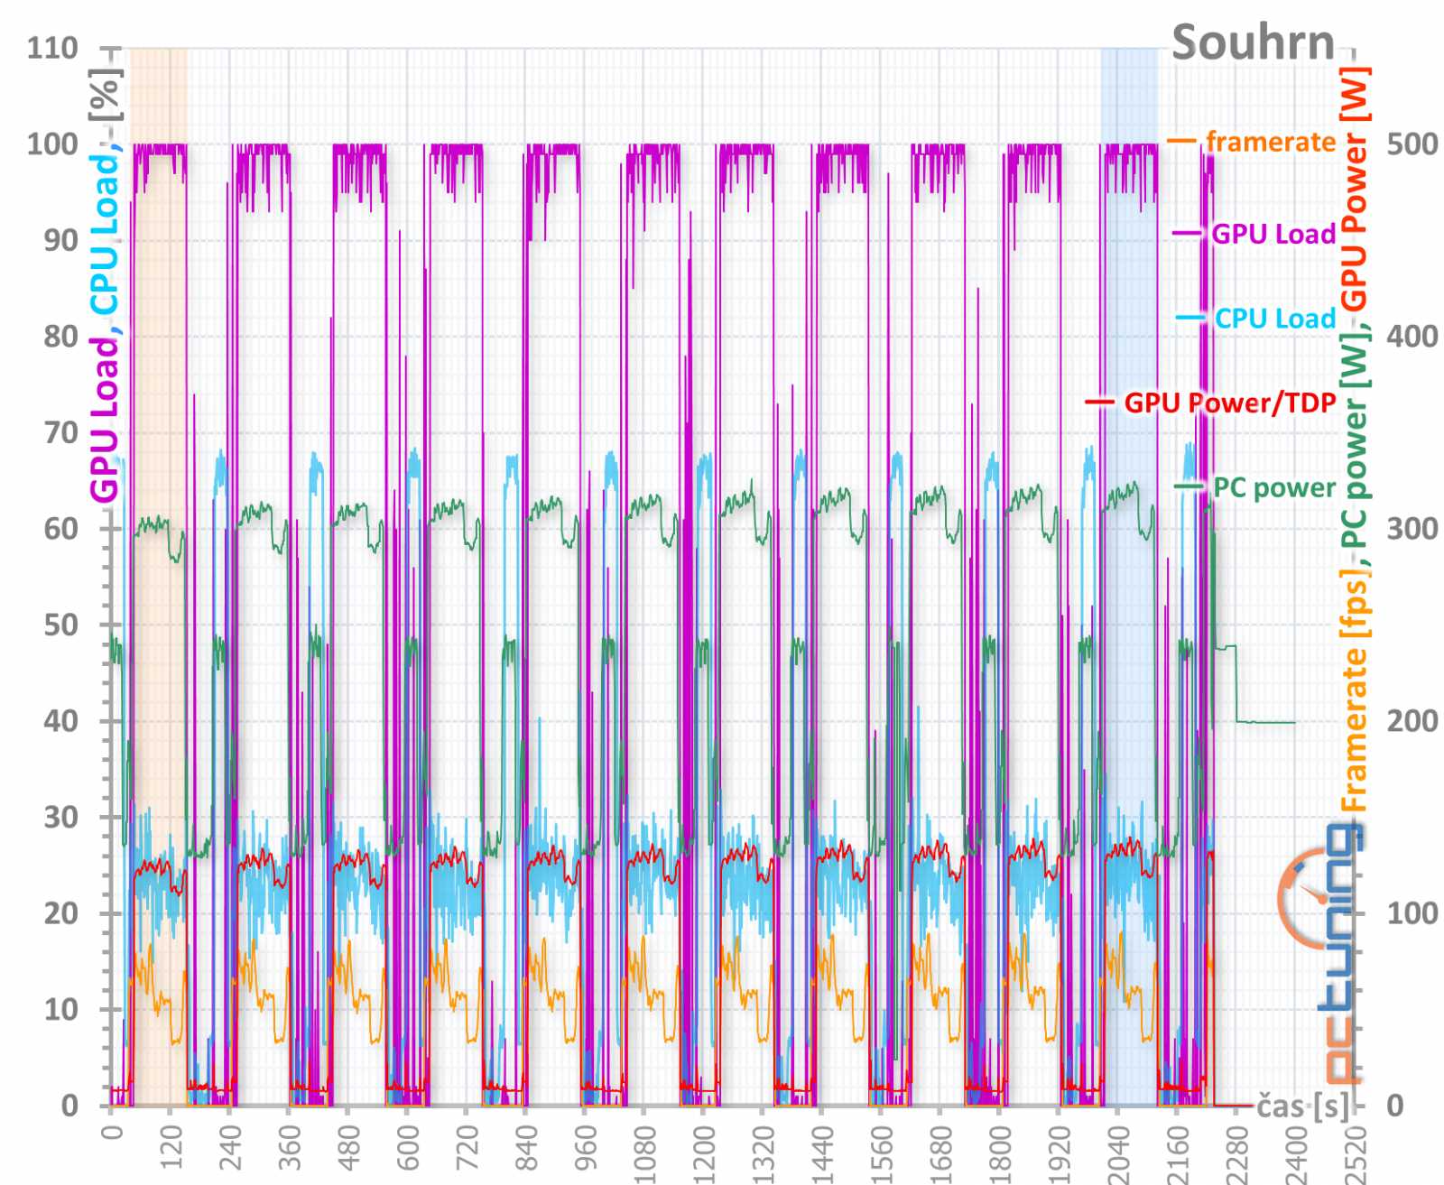Click time axis tick 1440

(x=822, y=1154)
